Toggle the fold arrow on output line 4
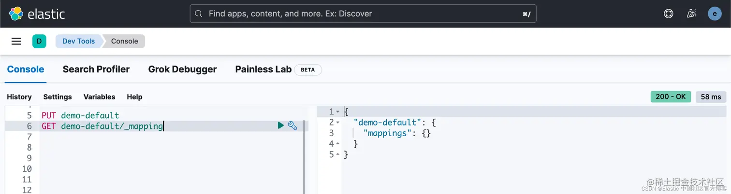The image size is (731, 194). pyautogui.click(x=338, y=144)
